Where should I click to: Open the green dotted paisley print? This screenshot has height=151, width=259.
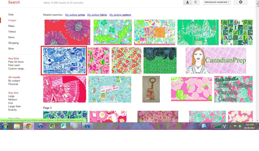point(160,60)
